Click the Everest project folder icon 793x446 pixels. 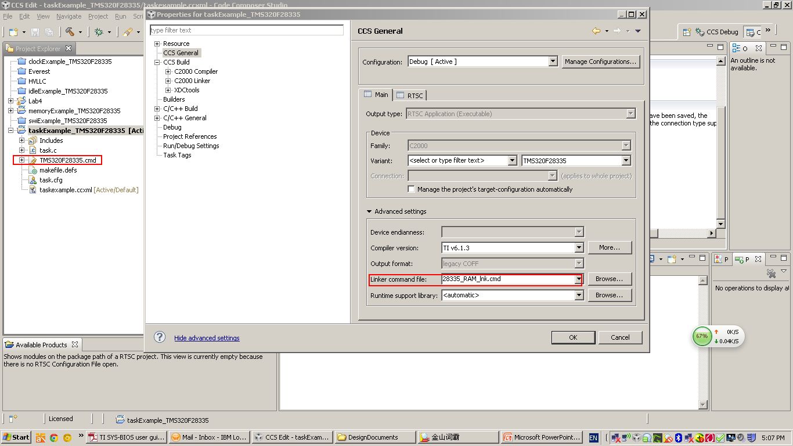22,71
